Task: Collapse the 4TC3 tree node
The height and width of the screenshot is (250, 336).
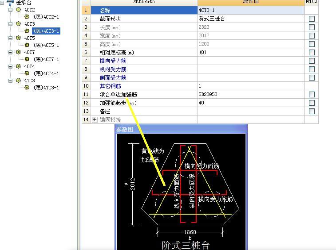Action: 10,81
